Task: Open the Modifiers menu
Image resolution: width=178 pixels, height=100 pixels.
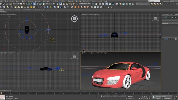Action: [x=30, y=1]
